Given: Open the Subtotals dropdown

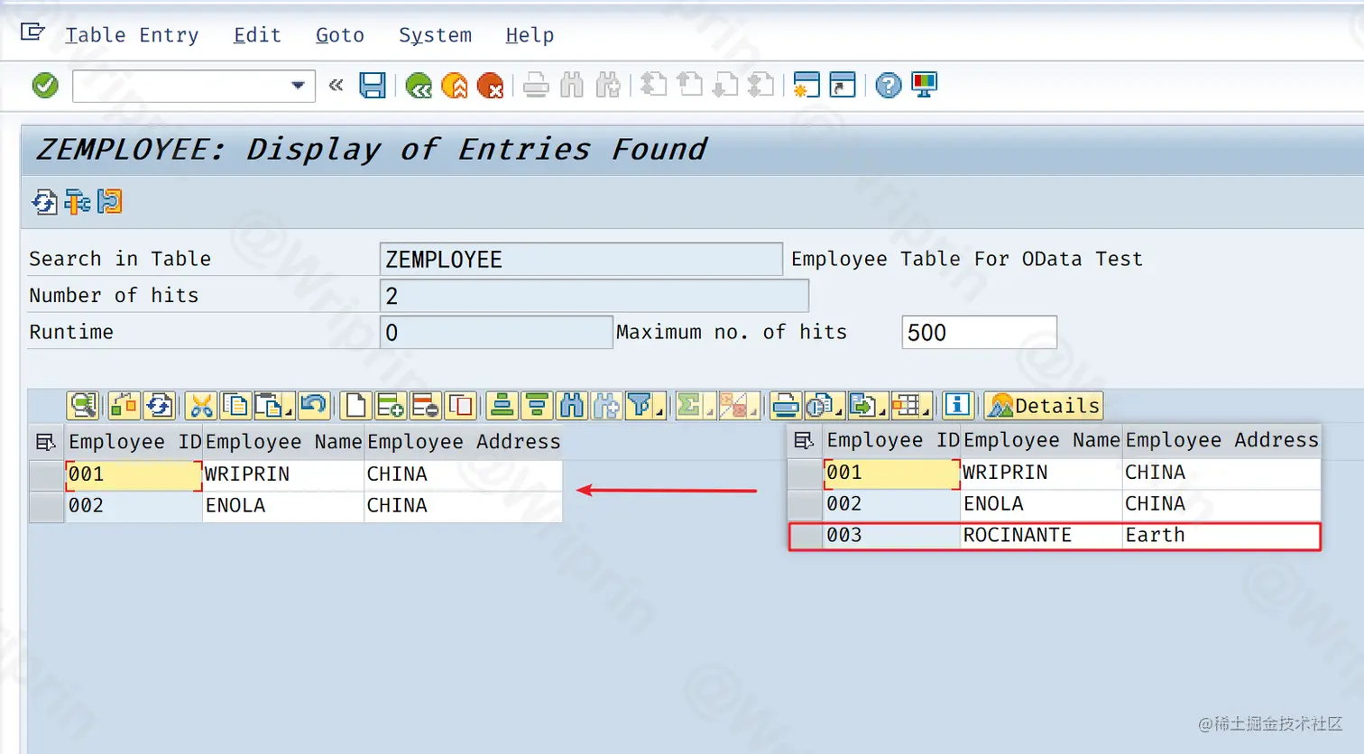Looking at the screenshot, I should 739,406.
